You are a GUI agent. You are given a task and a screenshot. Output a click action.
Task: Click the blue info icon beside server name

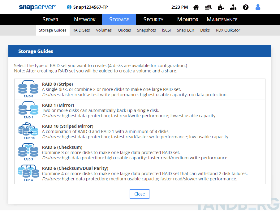[x=69, y=7]
